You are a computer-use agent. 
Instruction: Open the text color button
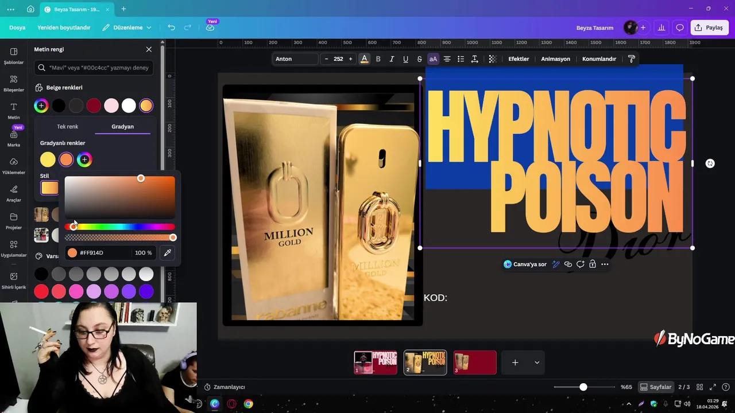point(364,59)
